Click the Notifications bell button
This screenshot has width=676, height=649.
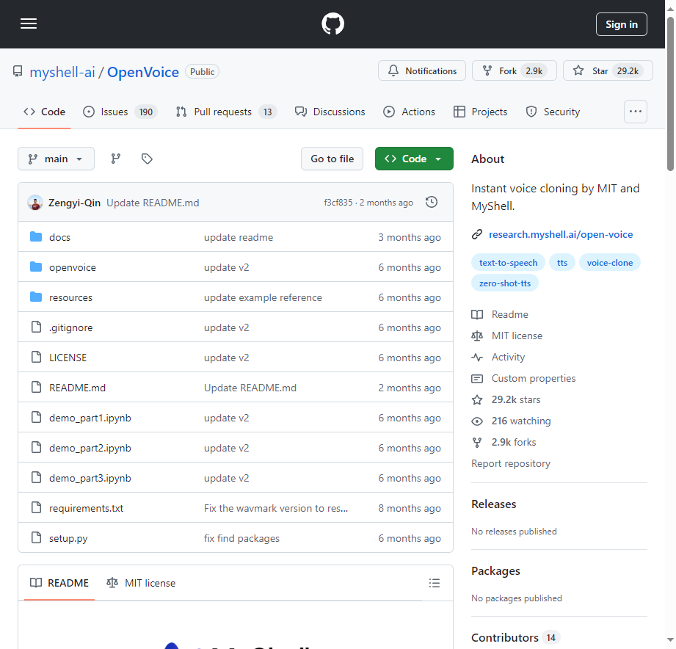click(x=421, y=70)
